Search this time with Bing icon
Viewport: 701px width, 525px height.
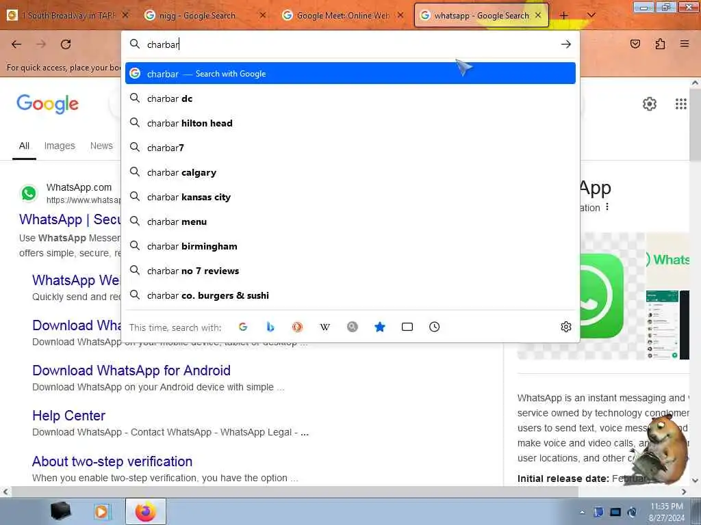click(x=270, y=327)
